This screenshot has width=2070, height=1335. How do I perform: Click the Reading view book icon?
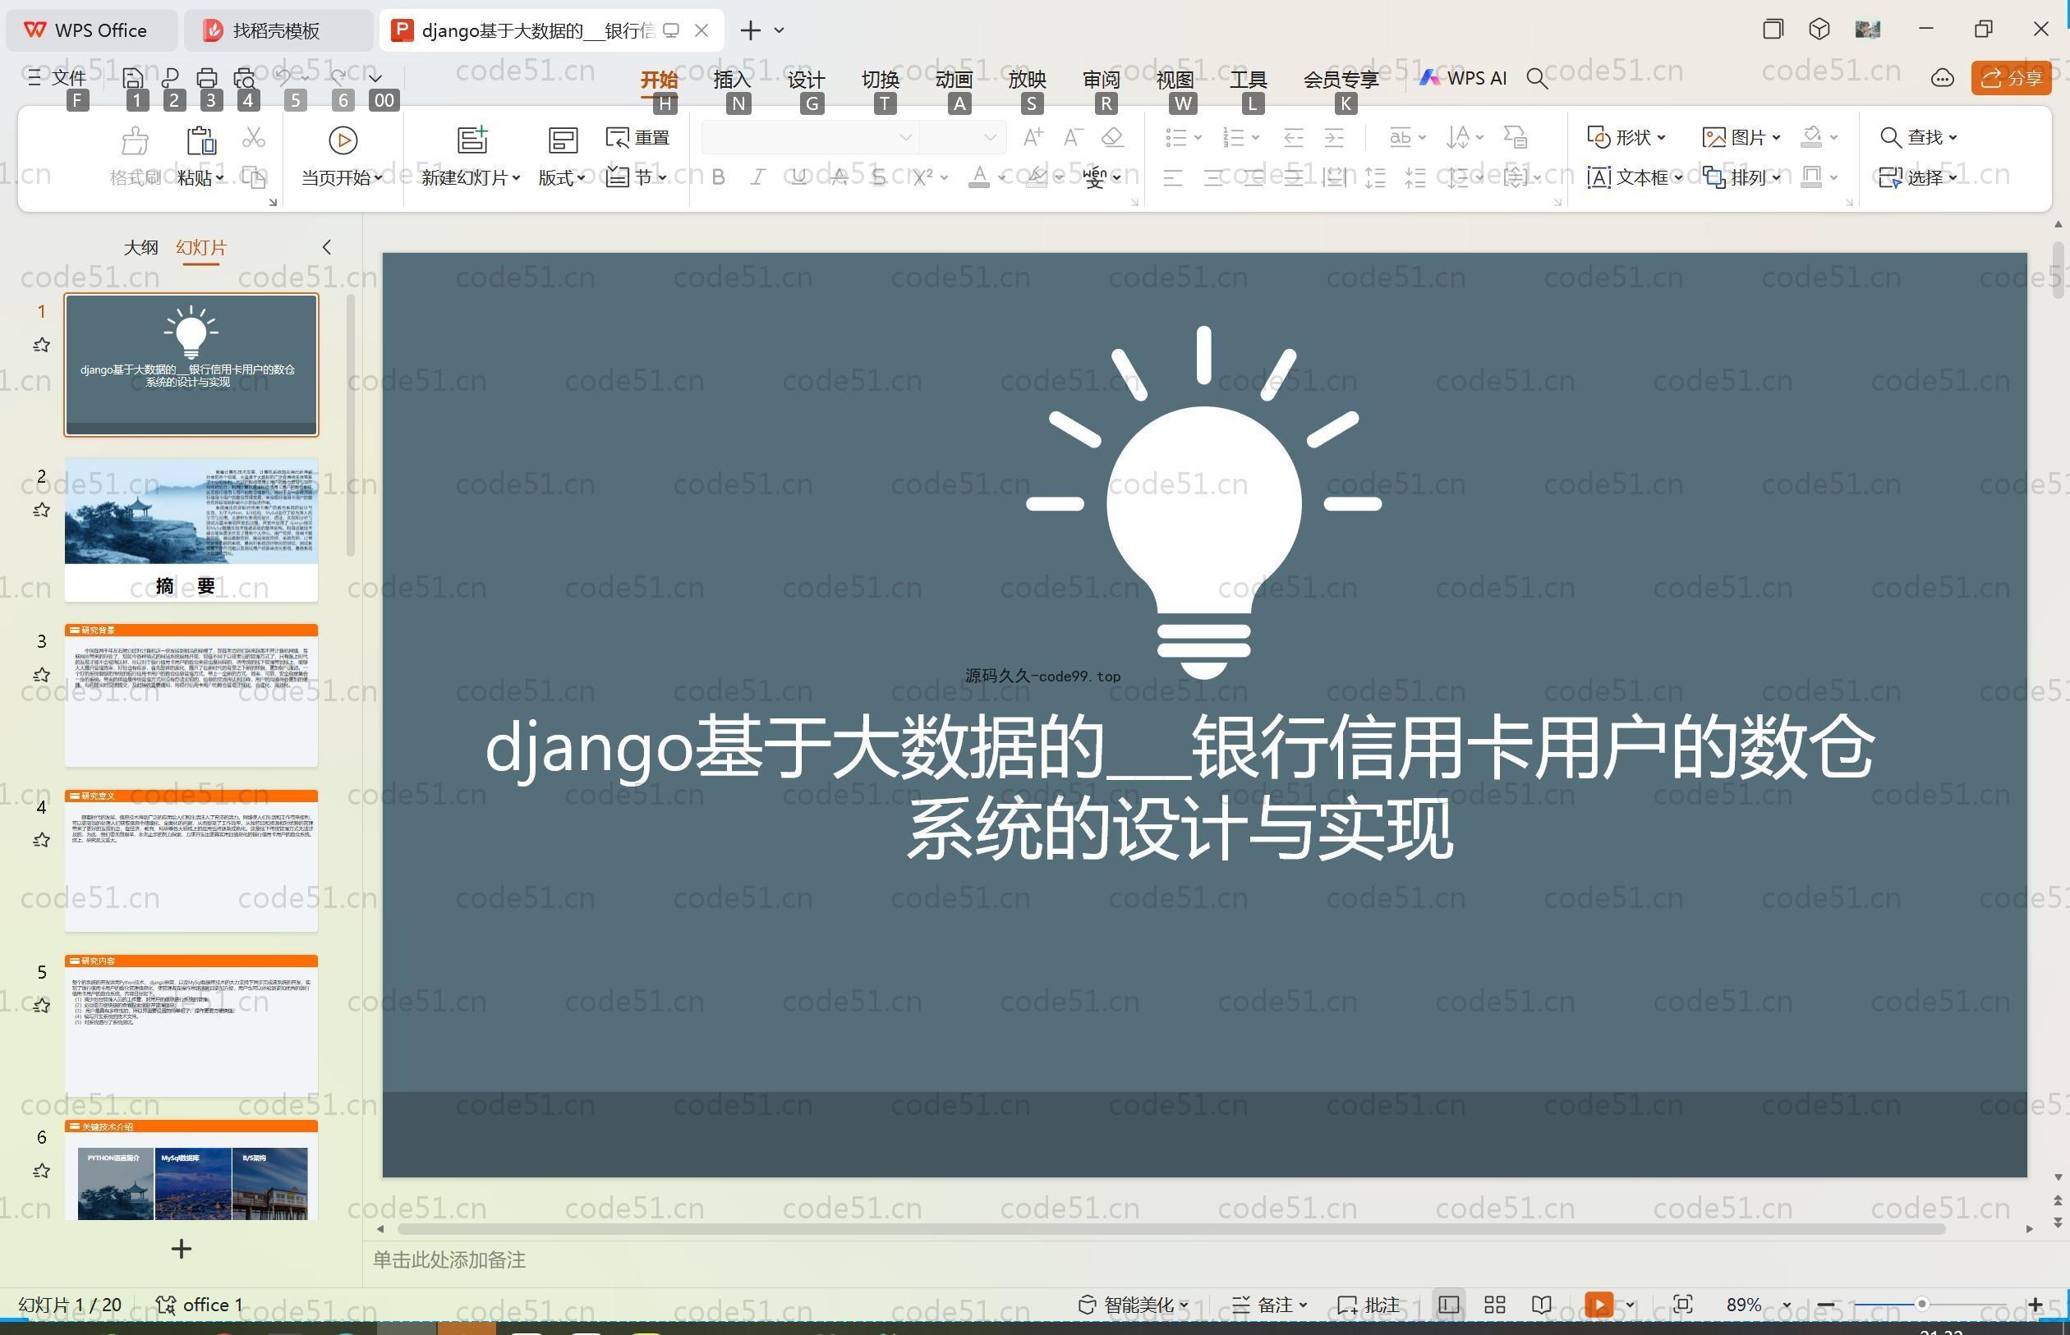[1541, 1305]
